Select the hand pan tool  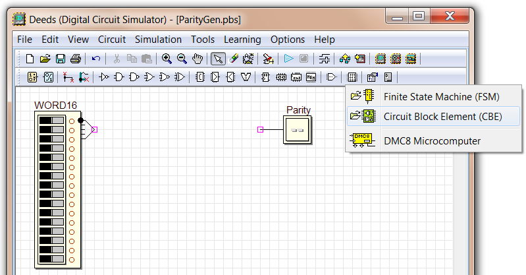[197, 59]
